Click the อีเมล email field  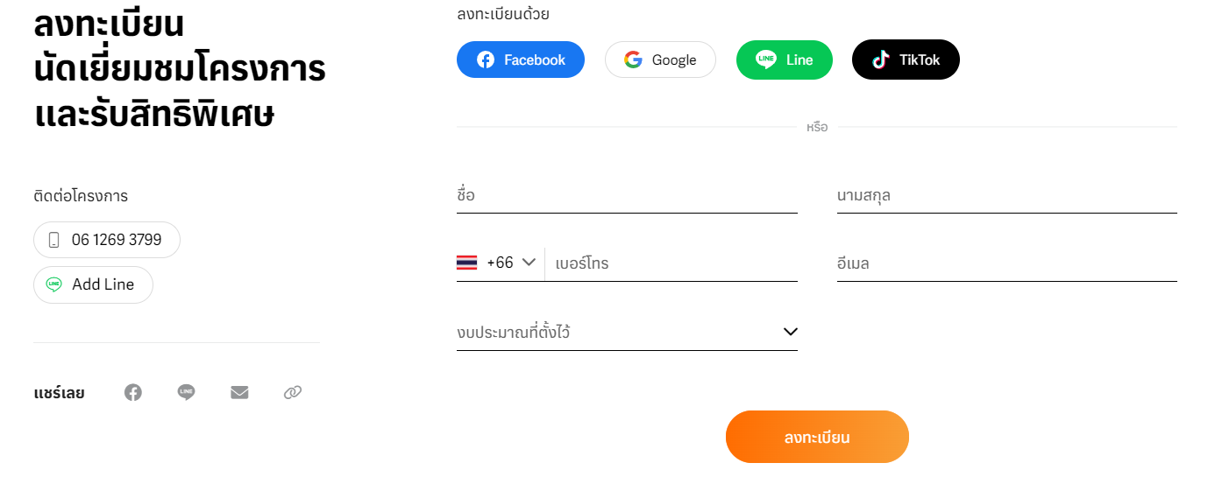pyautogui.click(x=1006, y=263)
